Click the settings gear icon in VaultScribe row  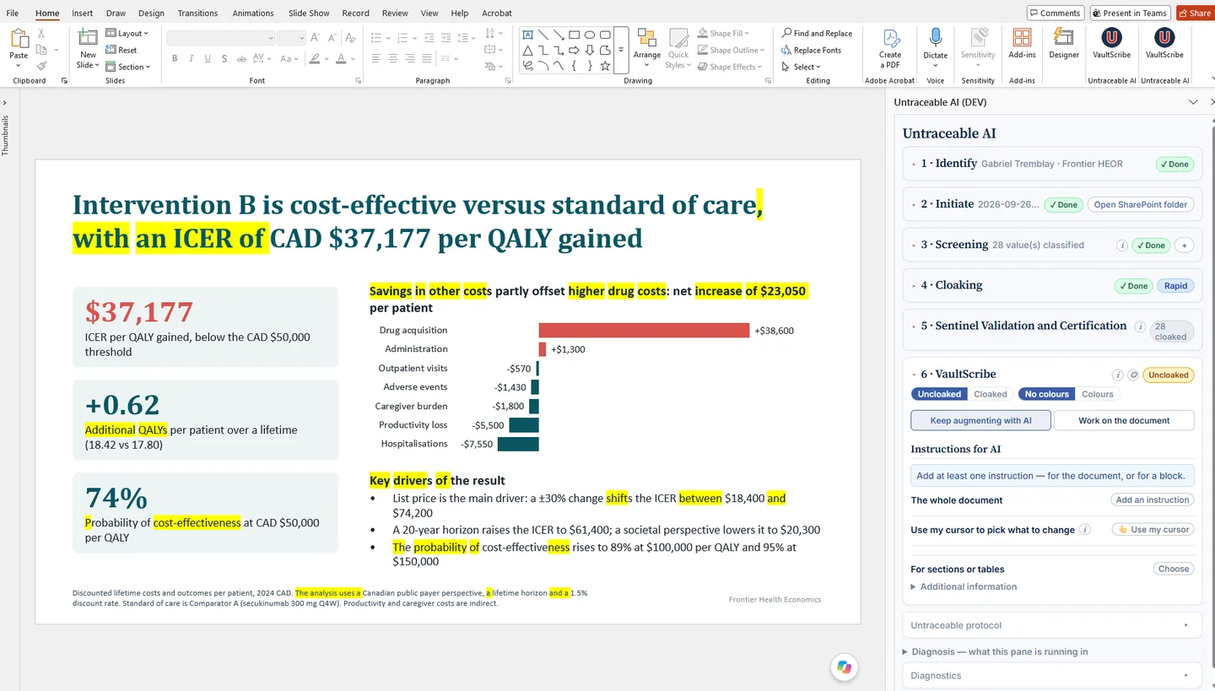[x=1133, y=375]
